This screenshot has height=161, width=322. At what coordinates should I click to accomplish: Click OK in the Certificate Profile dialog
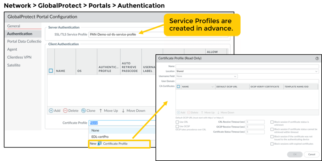coord(295,154)
